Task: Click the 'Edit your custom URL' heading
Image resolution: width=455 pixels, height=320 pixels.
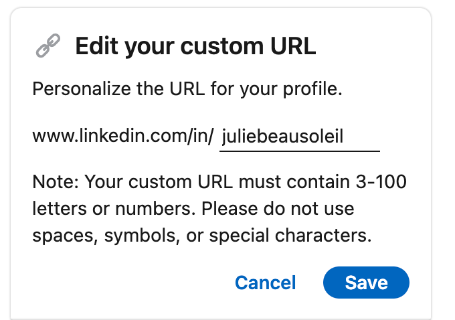Action: click(195, 47)
